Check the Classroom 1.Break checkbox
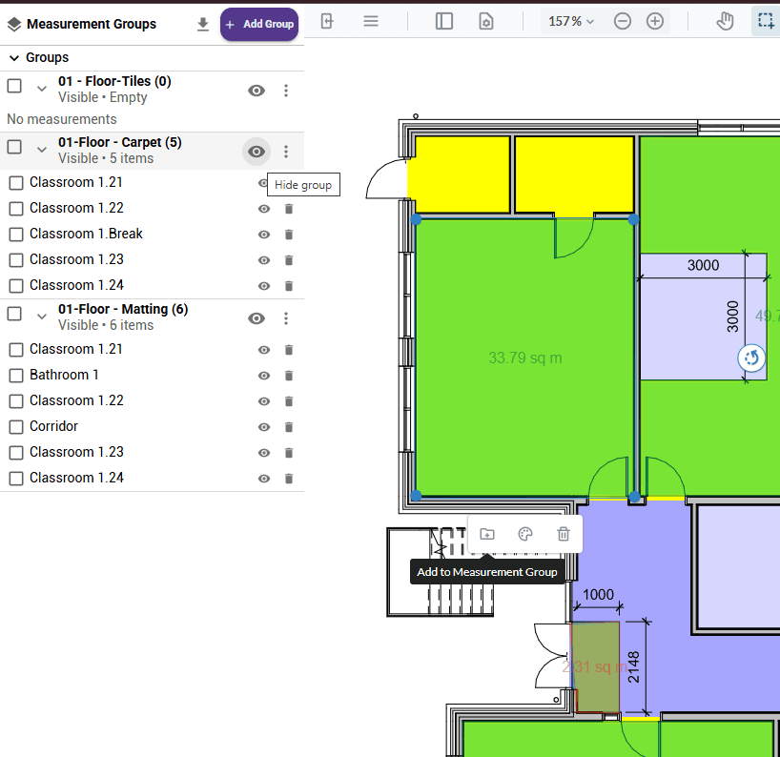Viewport: 780px width, 757px height. pos(16,235)
